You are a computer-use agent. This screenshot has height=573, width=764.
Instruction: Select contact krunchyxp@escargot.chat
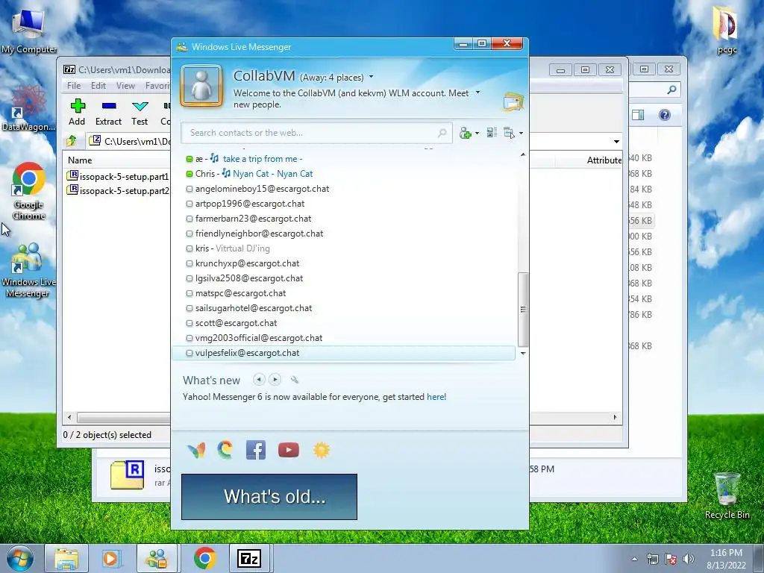343,263
